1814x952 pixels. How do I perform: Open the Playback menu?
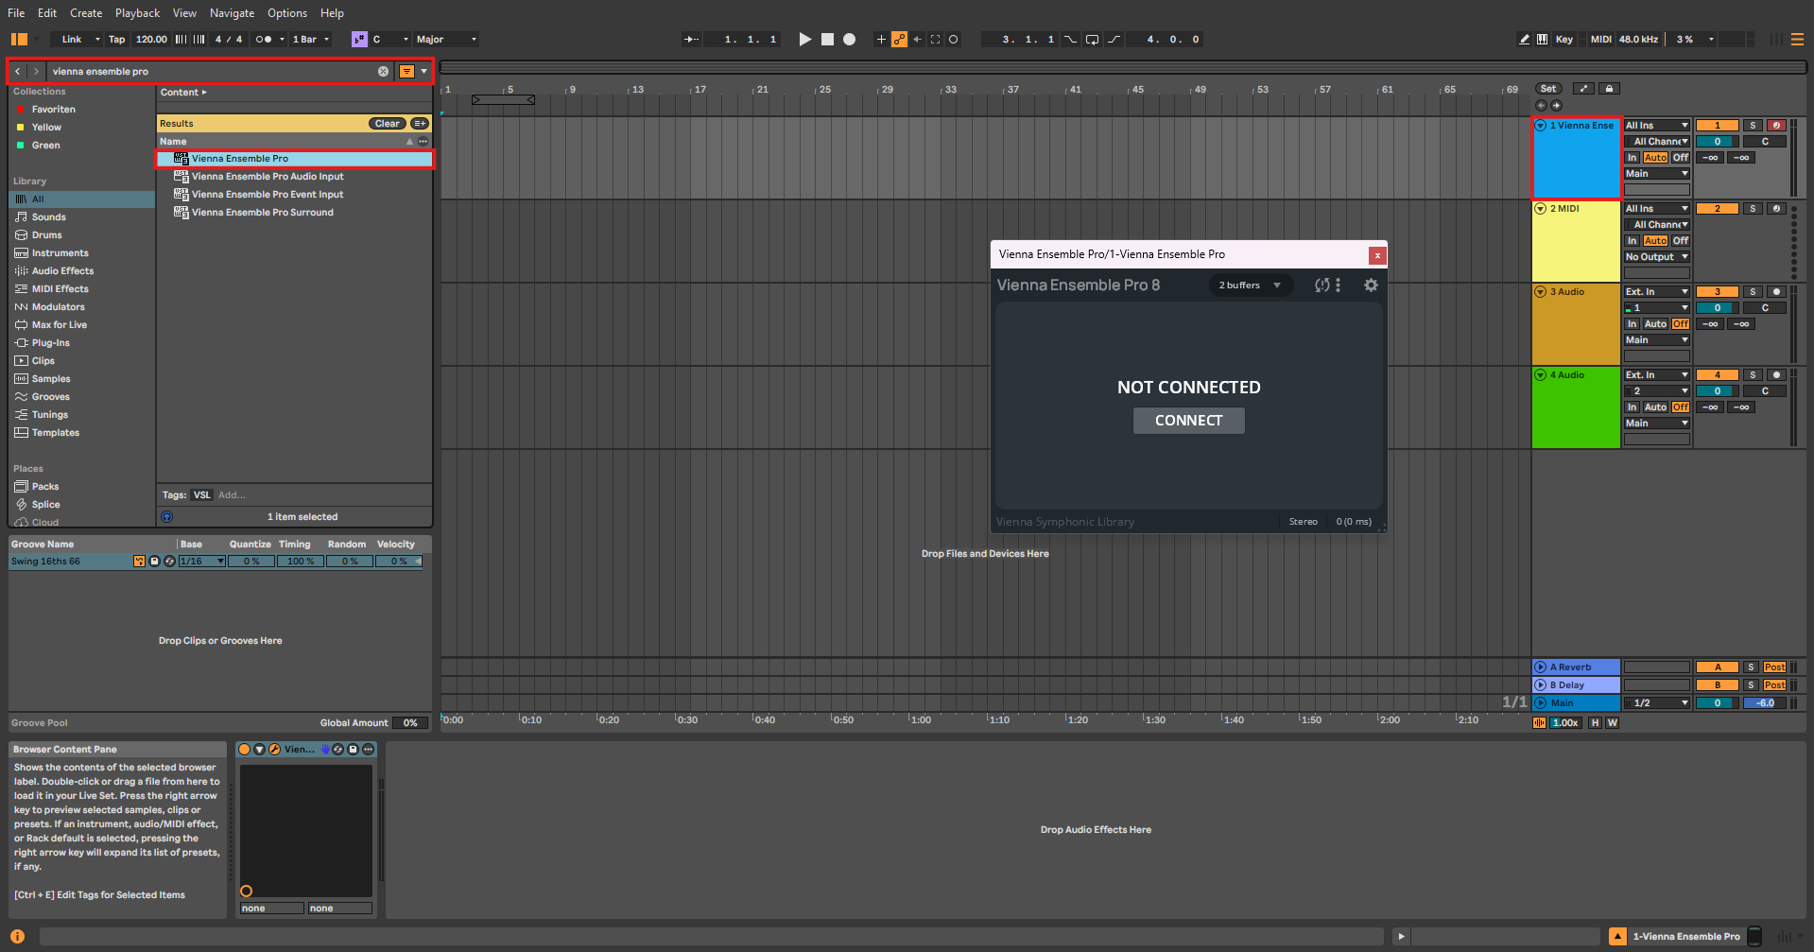coord(138,13)
